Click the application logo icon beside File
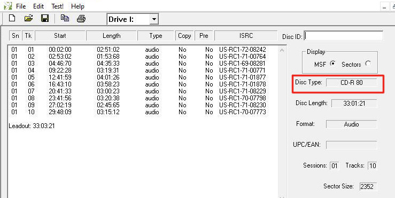The height and width of the screenshot is (198, 395). coord(7,5)
